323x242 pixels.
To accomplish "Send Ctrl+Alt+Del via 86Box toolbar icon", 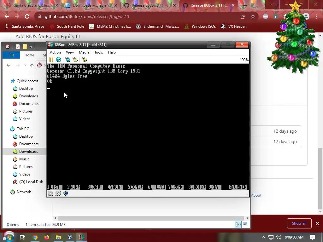I will coord(68,60).
